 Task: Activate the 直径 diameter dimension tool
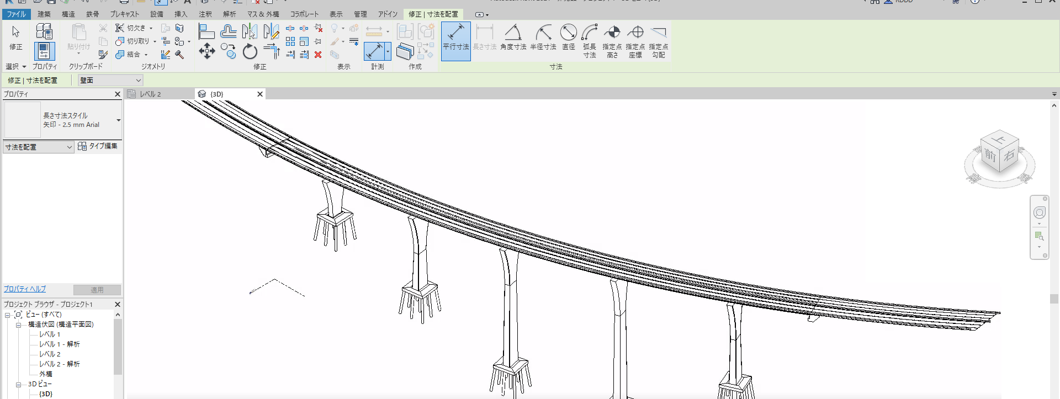(569, 38)
